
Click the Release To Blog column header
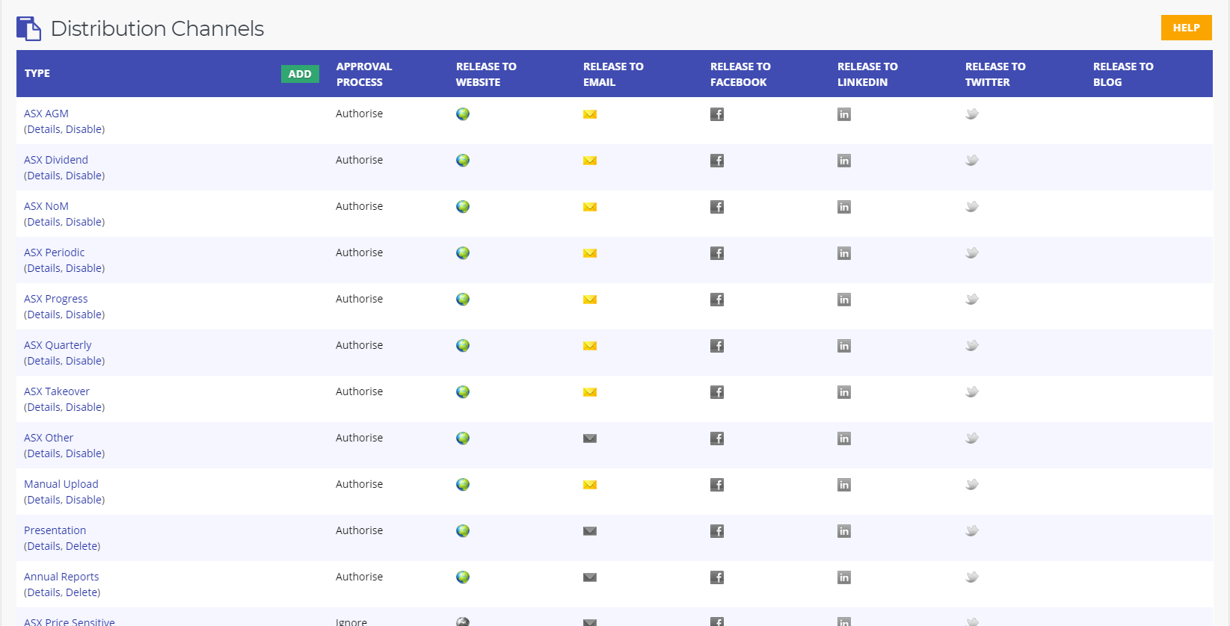click(x=1123, y=74)
